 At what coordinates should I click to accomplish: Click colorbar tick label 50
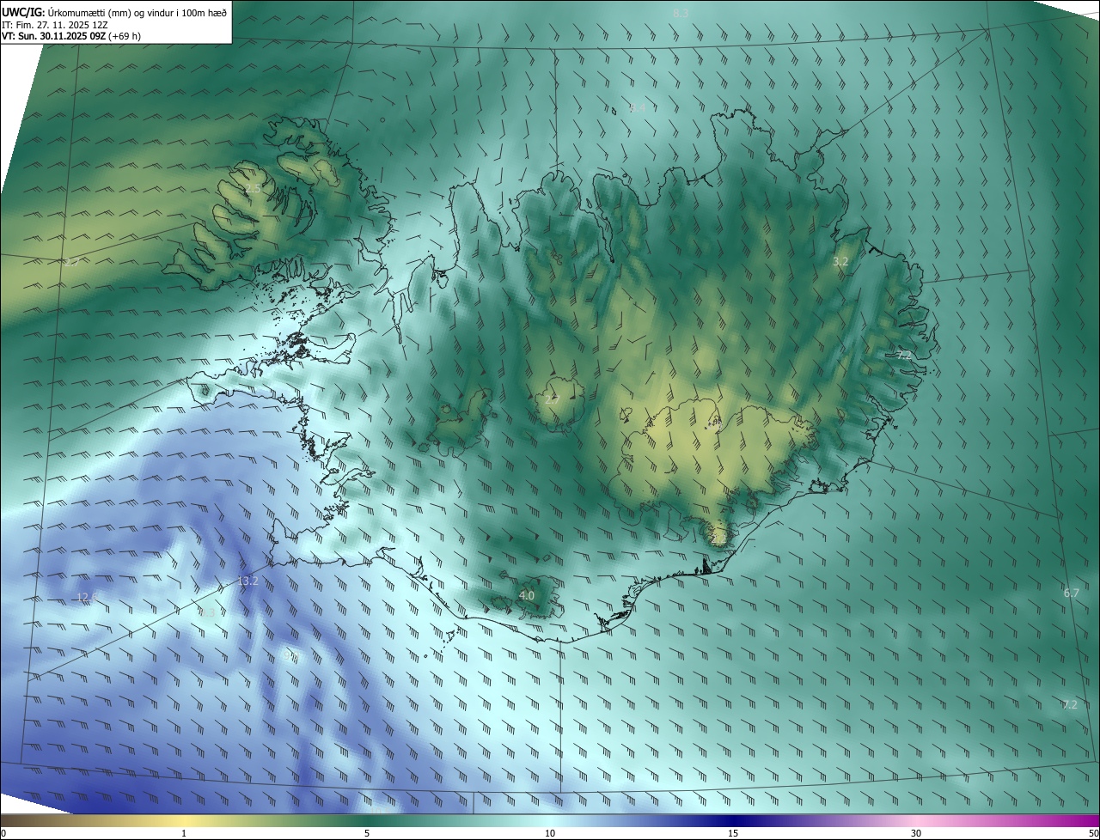pyautogui.click(x=1093, y=833)
